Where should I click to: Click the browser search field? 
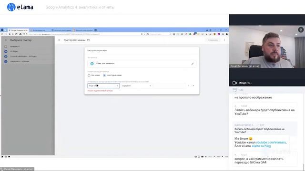click(159, 34)
